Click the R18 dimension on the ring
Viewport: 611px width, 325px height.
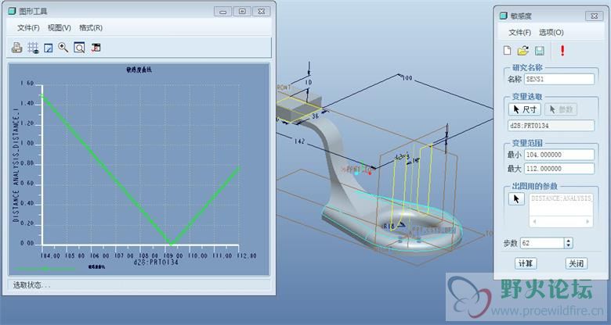tap(389, 226)
